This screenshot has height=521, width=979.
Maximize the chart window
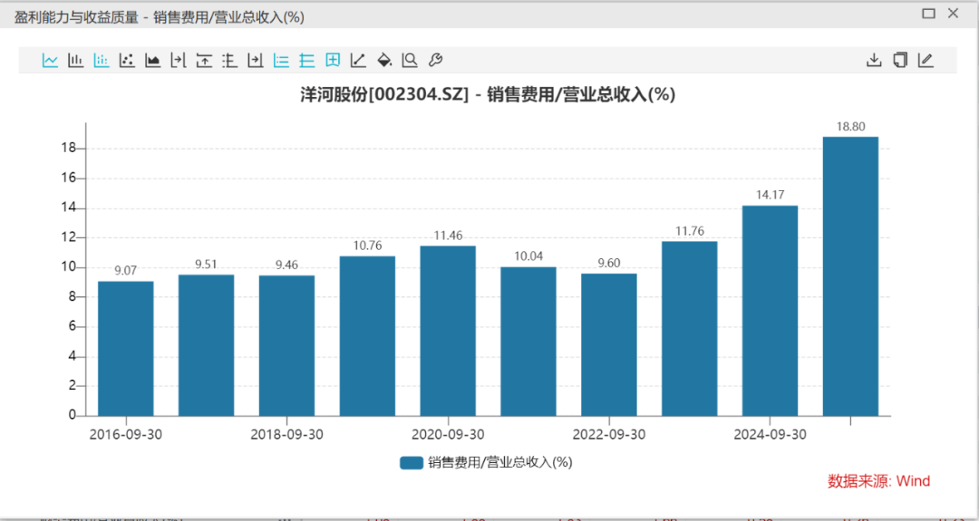(928, 14)
